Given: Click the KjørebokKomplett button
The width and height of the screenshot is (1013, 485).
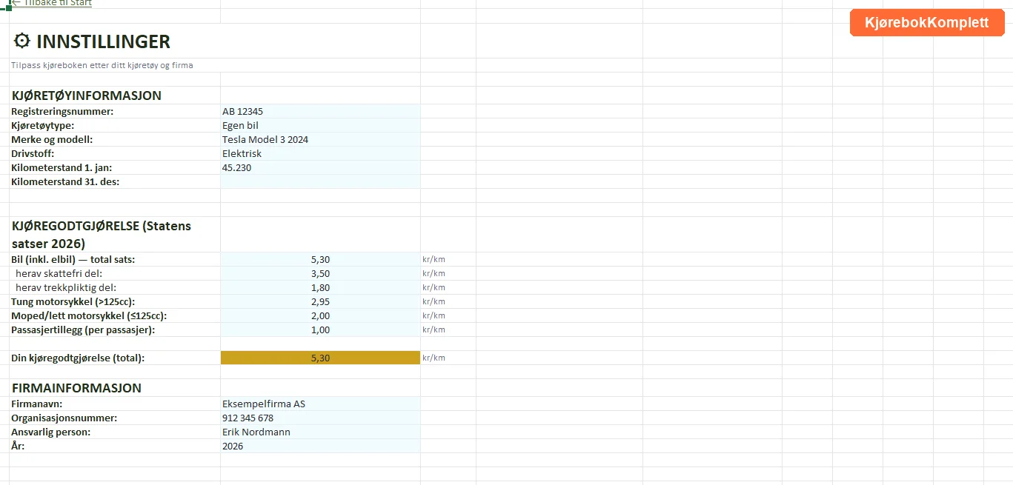Looking at the screenshot, I should 927,23.
